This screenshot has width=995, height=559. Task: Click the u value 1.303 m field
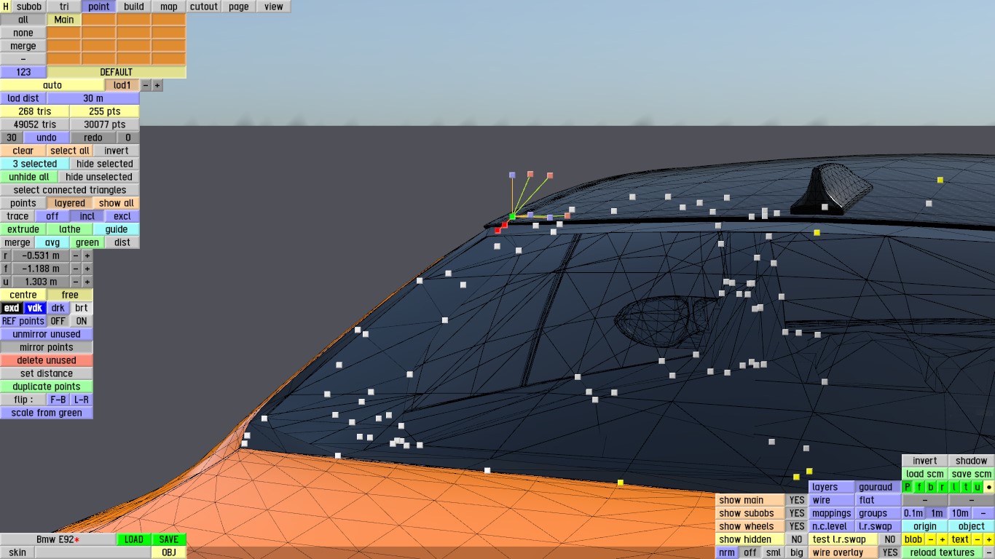[x=41, y=282]
